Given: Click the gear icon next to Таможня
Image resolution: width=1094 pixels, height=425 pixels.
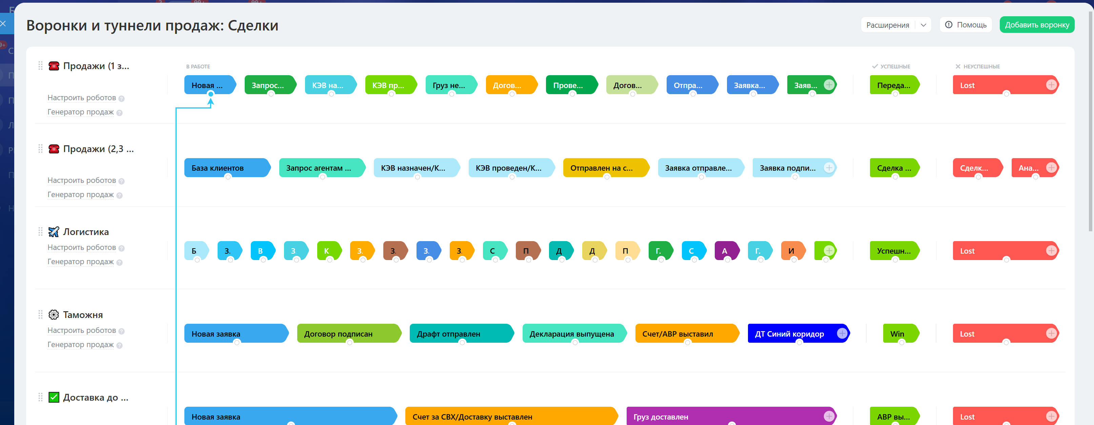Looking at the screenshot, I should pos(54,315).
